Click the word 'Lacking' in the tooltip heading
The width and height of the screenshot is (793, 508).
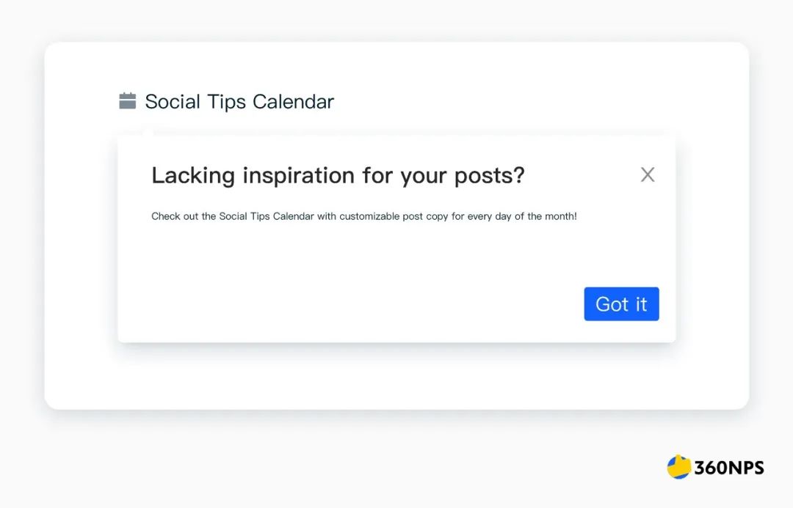tap(193, 176)
